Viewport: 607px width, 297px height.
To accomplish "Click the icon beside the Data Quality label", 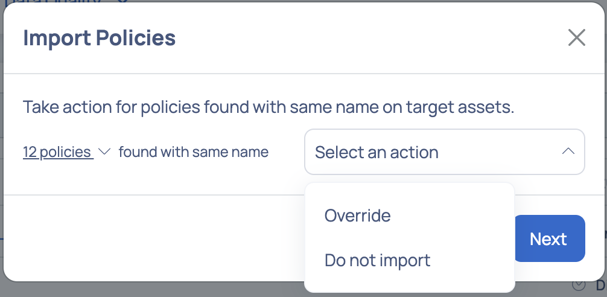I will click(x=122, y=1).
